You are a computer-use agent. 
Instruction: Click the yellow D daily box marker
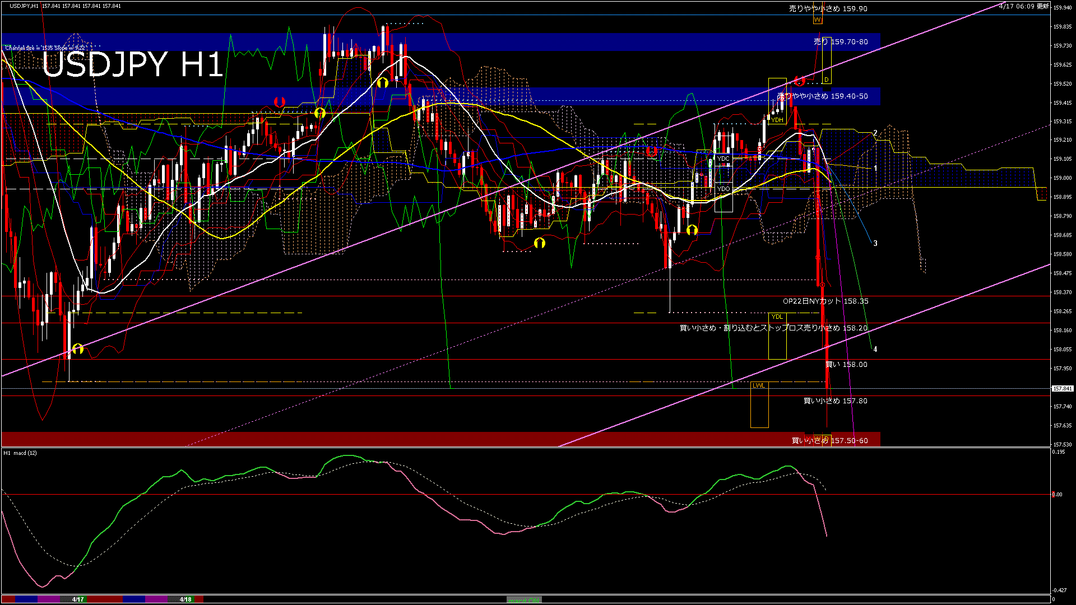tap(826, 80)
